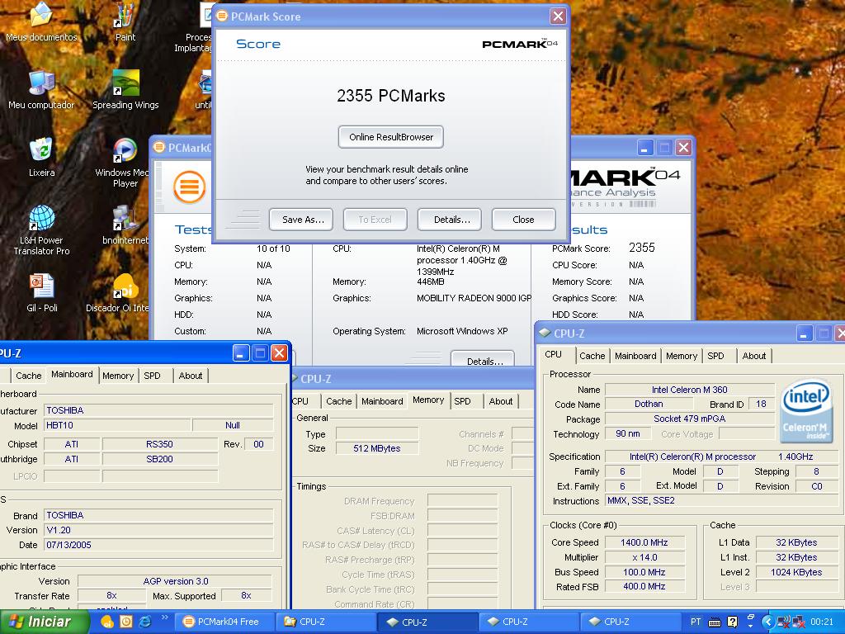Screen dimensions: 845x634
Task: Select the Discador Oi Internet shortcut
Action: (x=117, y=293)
